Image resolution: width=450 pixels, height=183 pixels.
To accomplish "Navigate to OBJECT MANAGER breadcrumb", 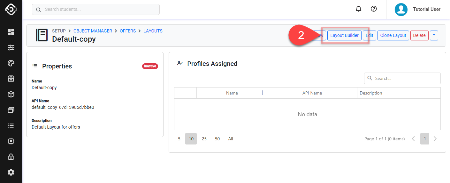I will pos(93,31).
